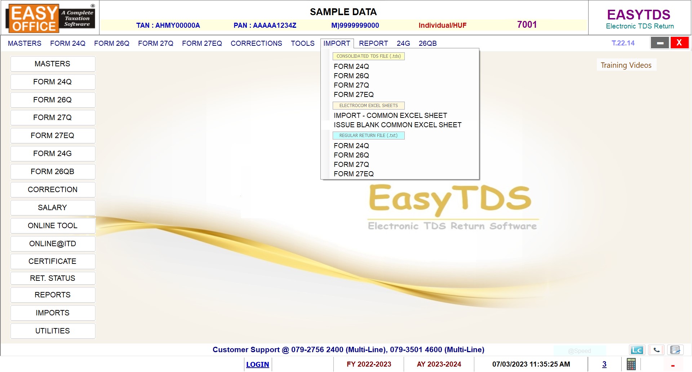Open the ONLINE TOOL sidebar button
Screen dimensions: 692x372
point(53,226)
